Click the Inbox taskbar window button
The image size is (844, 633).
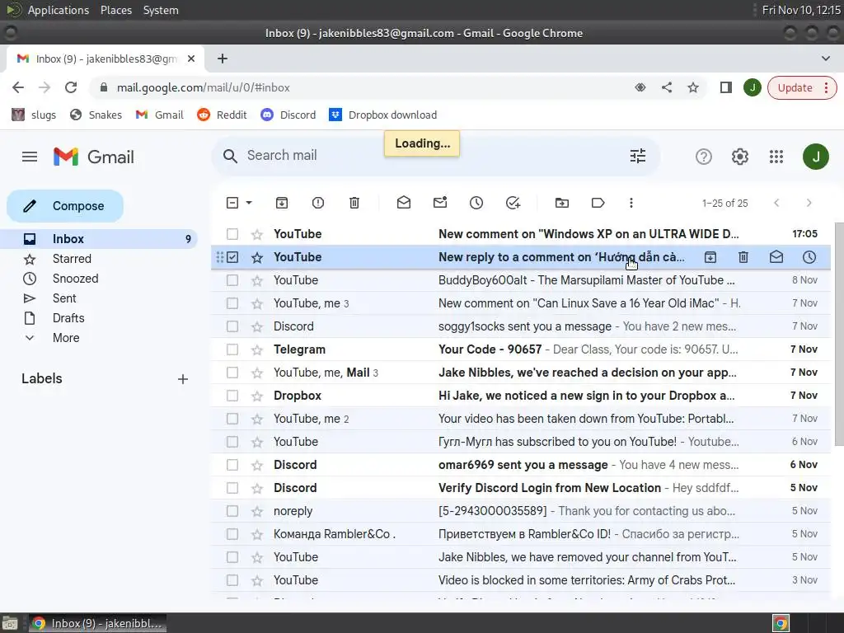pyautogui.click(x=97, y=623)
